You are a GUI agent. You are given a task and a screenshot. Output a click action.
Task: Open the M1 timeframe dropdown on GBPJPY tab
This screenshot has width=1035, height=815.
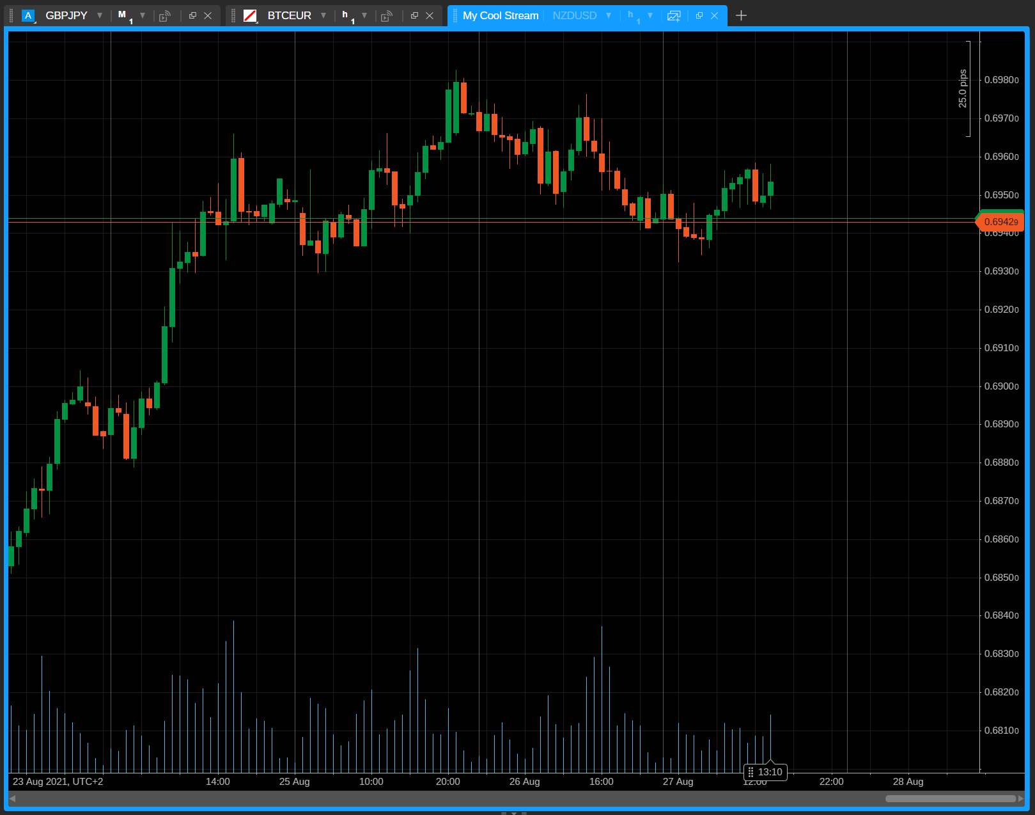pyautogui.click(x=143, y=15)
